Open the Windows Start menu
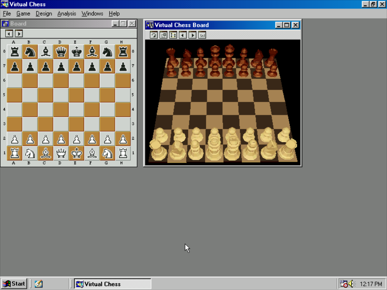Image resolution: width=387 pixels, height=290 pixels. click(x=14, y=284)
